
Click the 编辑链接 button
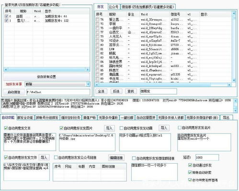(116, 158)
